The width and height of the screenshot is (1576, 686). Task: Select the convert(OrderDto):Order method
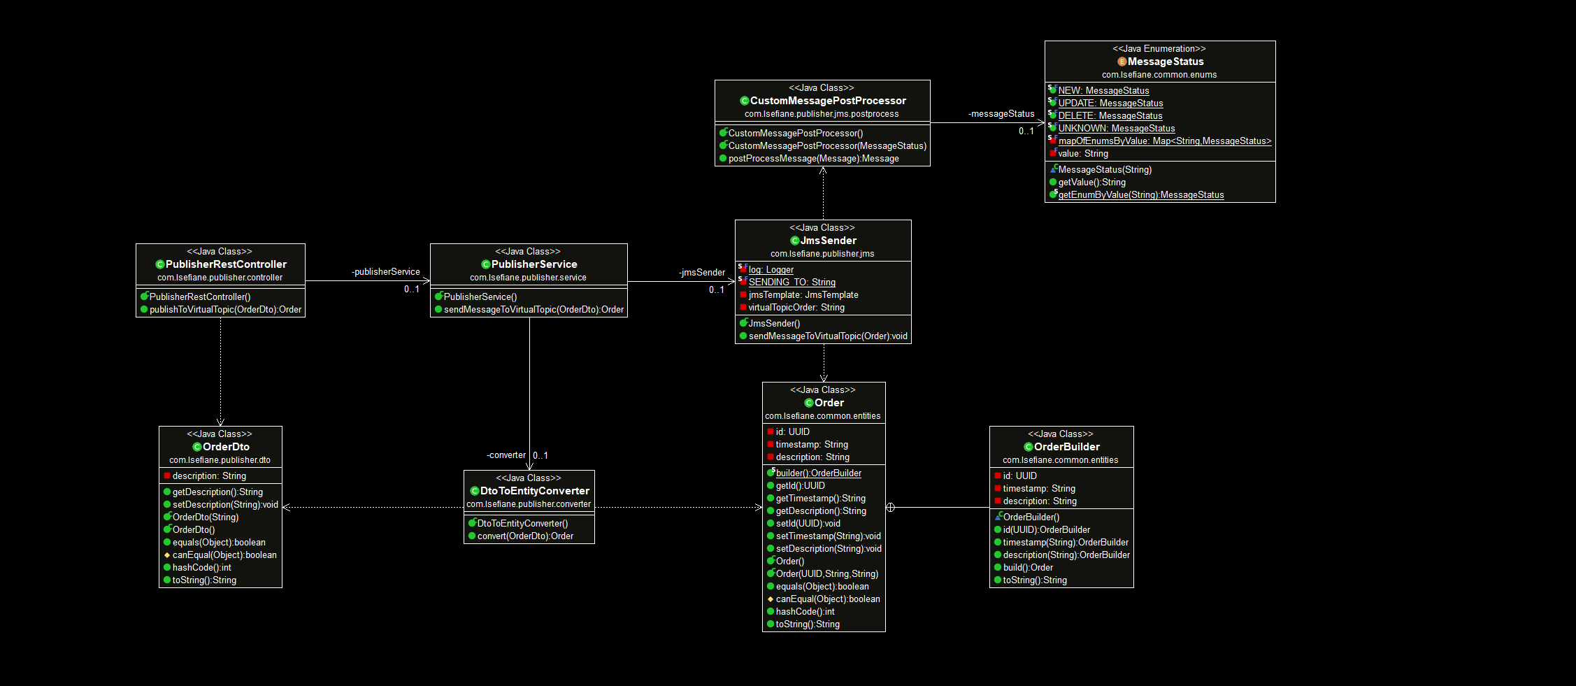coord(525,536)
